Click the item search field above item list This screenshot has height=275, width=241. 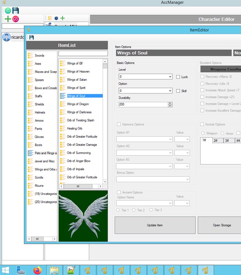[x=83, y=53]
